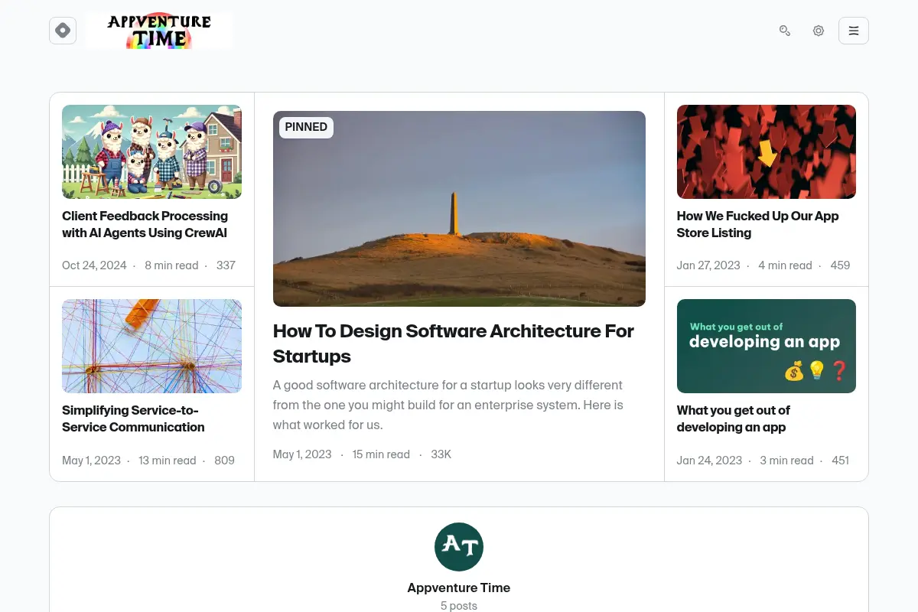Open 'How To Design Software Architecture For Startups'

[454, 343]
